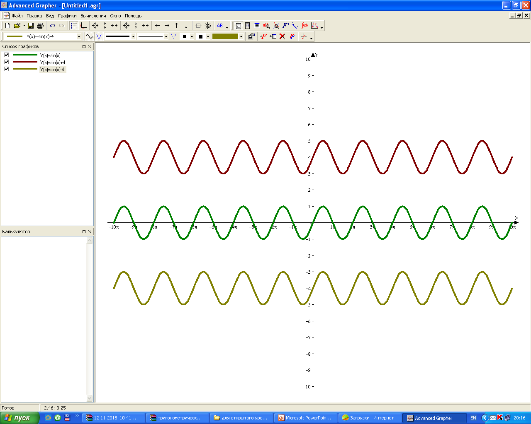This screenshot has width=531, height=424.
Task: Open the point style dropdown arrow
Action: point(208,36)
